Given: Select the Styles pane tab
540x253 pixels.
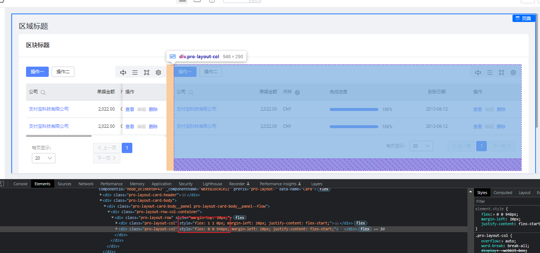Looking at the screenshot, I should point(482,193).
